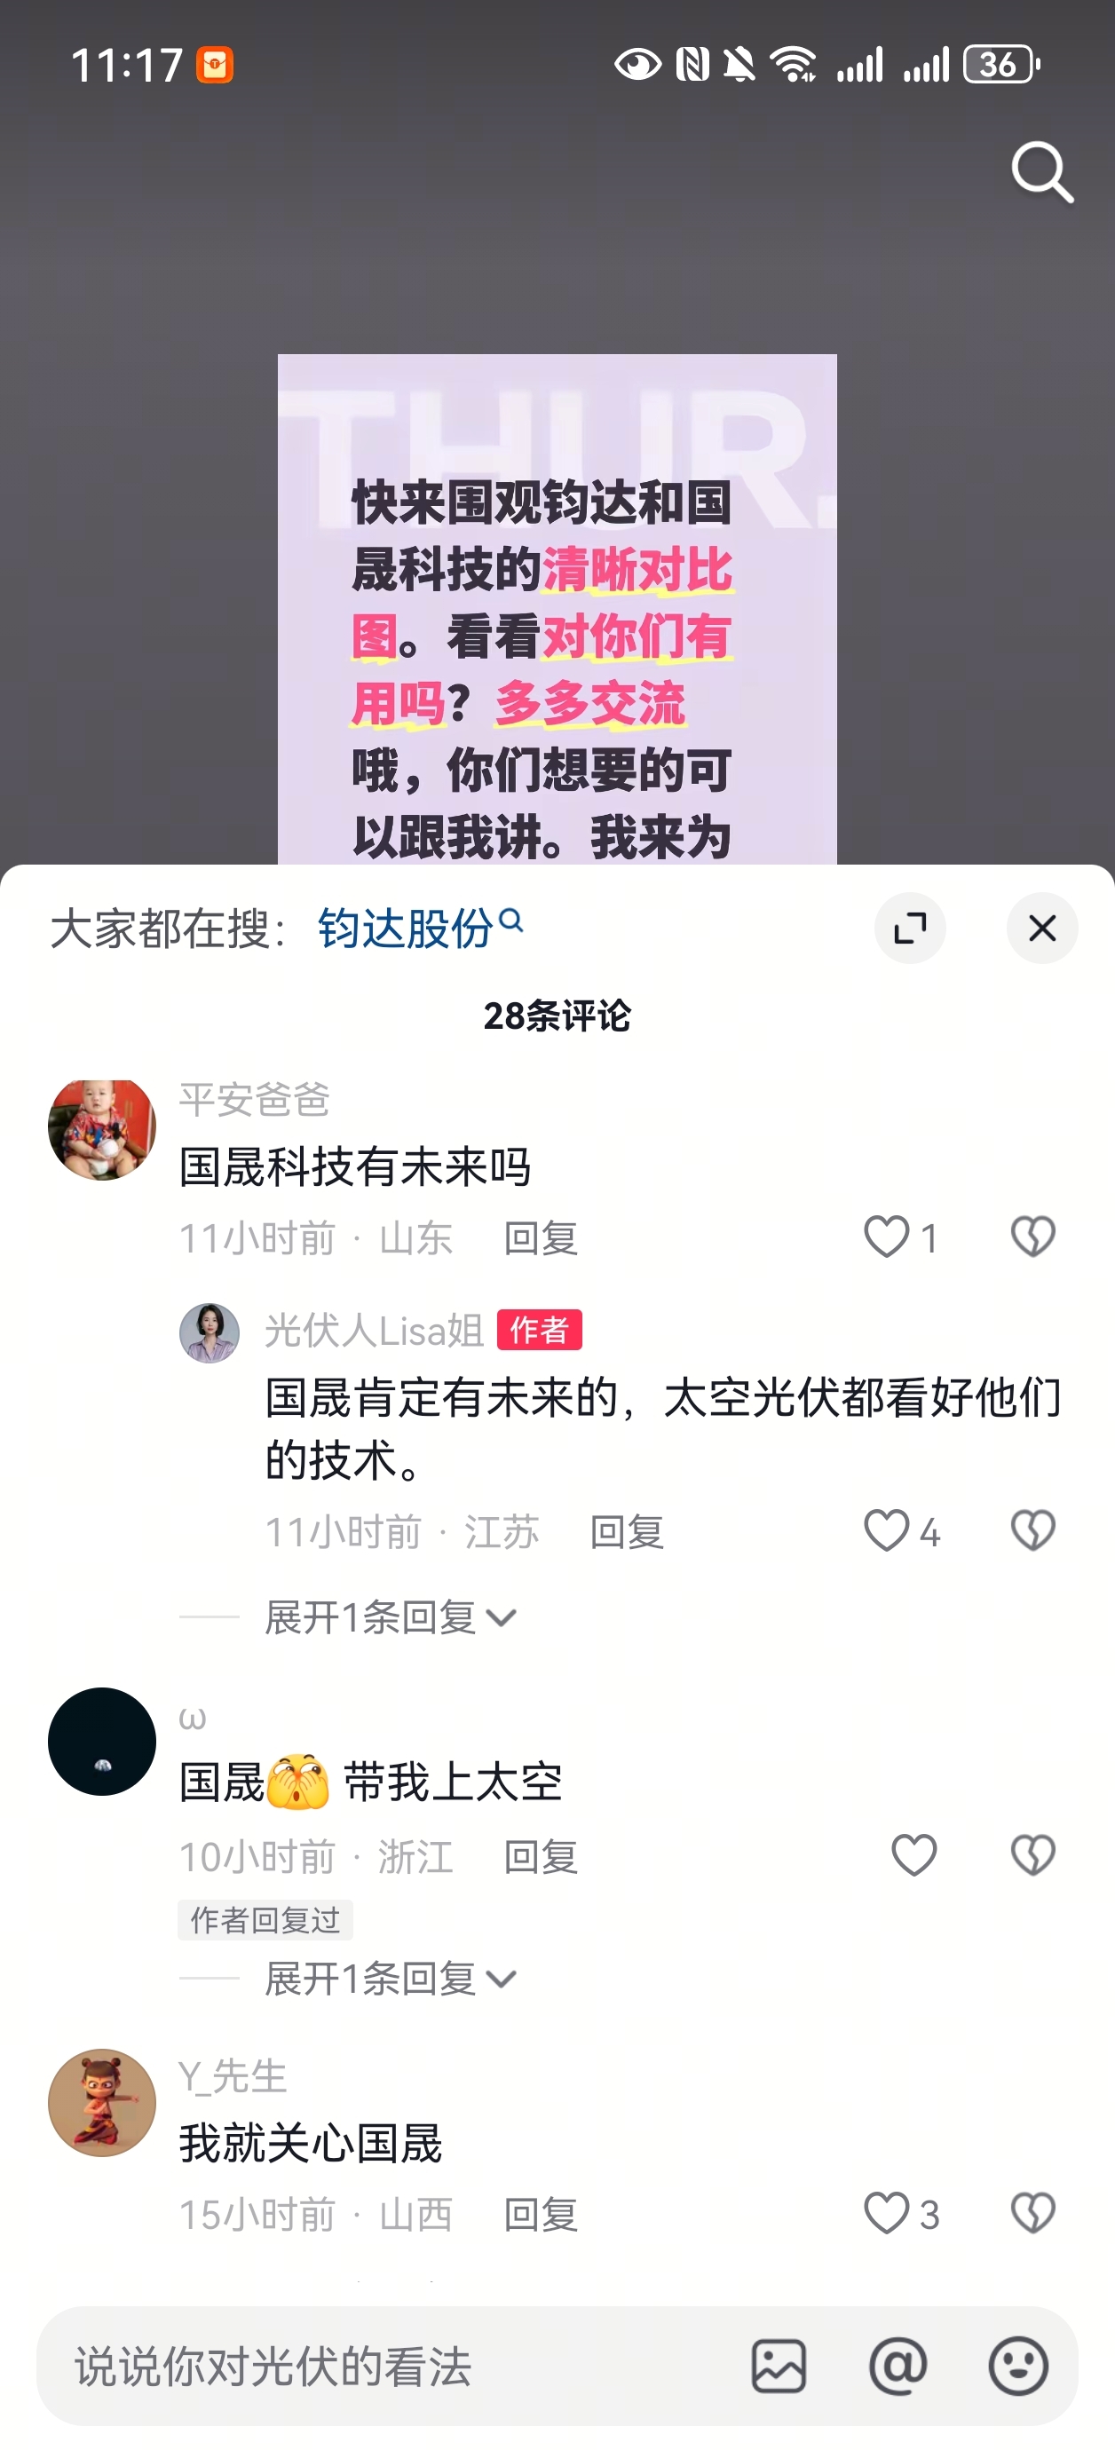Open image picker in comment box
This screenshot has height=2450, width=1115.
(x=779, y=2367)
